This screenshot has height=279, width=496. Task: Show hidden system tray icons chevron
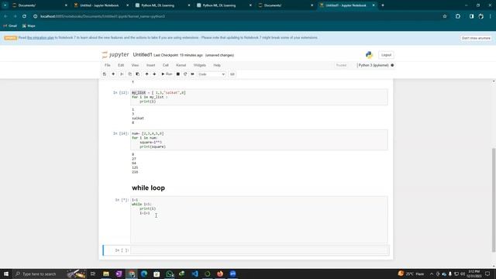(x=432, y=274)
